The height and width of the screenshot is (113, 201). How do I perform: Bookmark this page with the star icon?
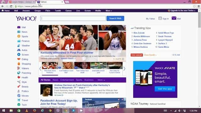tap(194, 6)
